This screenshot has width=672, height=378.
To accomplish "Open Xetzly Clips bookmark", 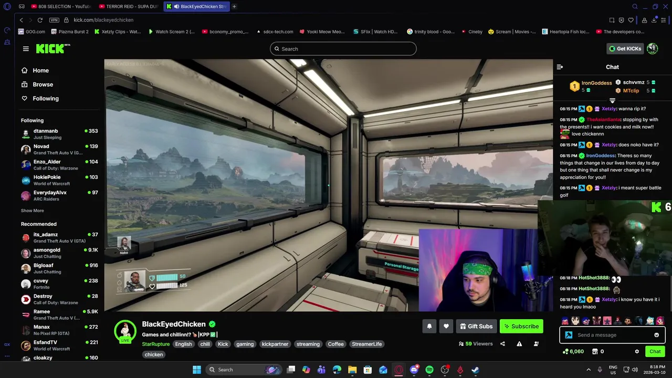I will [118, 31].
